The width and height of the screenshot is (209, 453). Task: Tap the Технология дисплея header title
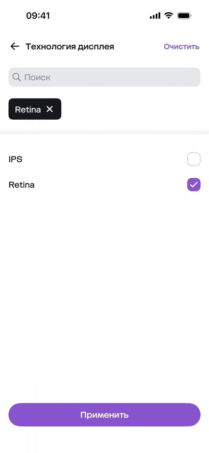coord(70,46)
